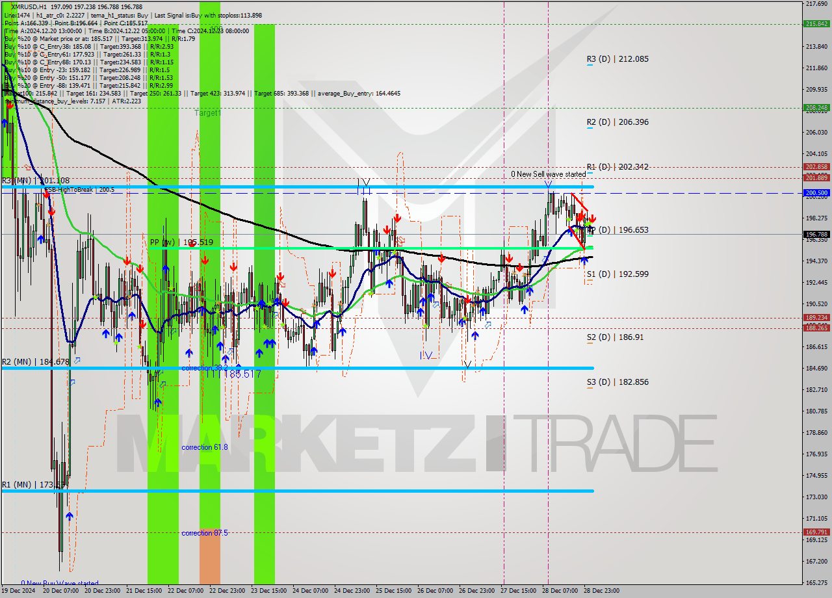Image resolution: width=832 pixels, height=598 pixels.
Task: Click the 'R2 (D) | 206.396' pivot label
Action: coord(617,122)
